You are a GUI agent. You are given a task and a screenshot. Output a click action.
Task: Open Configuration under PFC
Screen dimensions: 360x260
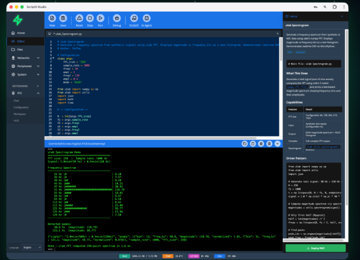21,107
